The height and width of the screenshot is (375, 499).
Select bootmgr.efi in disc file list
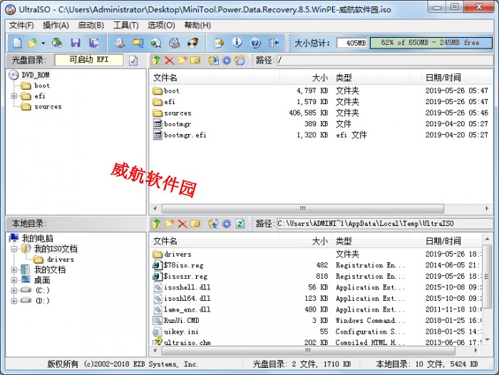185,135
